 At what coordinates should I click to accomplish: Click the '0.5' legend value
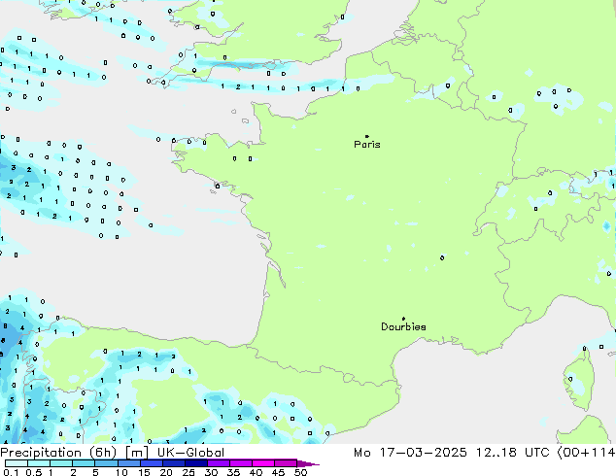pos(34,472)
